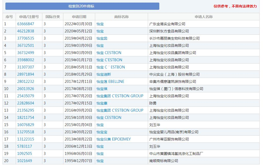Open trademark 怡宝仪美 EIPOEIMEY
The image size is (264, 168).
coord(114,139)
